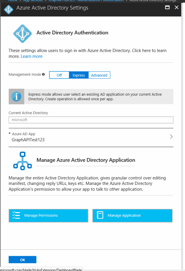Click the Azure AD App label
Viewport: 185px width, 271px height.
pyautogui.click(x=24, y=134)
